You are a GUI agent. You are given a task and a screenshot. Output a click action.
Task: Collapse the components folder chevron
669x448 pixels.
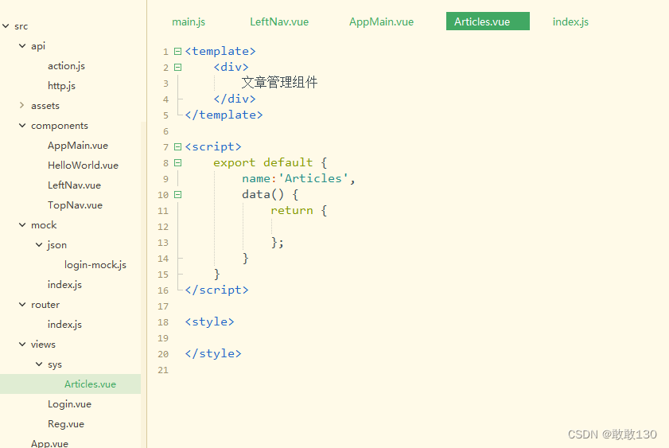[x=22, y=126]
